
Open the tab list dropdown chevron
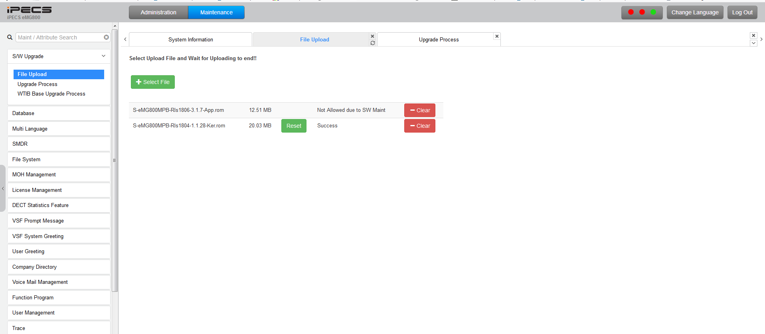[753, 43]
